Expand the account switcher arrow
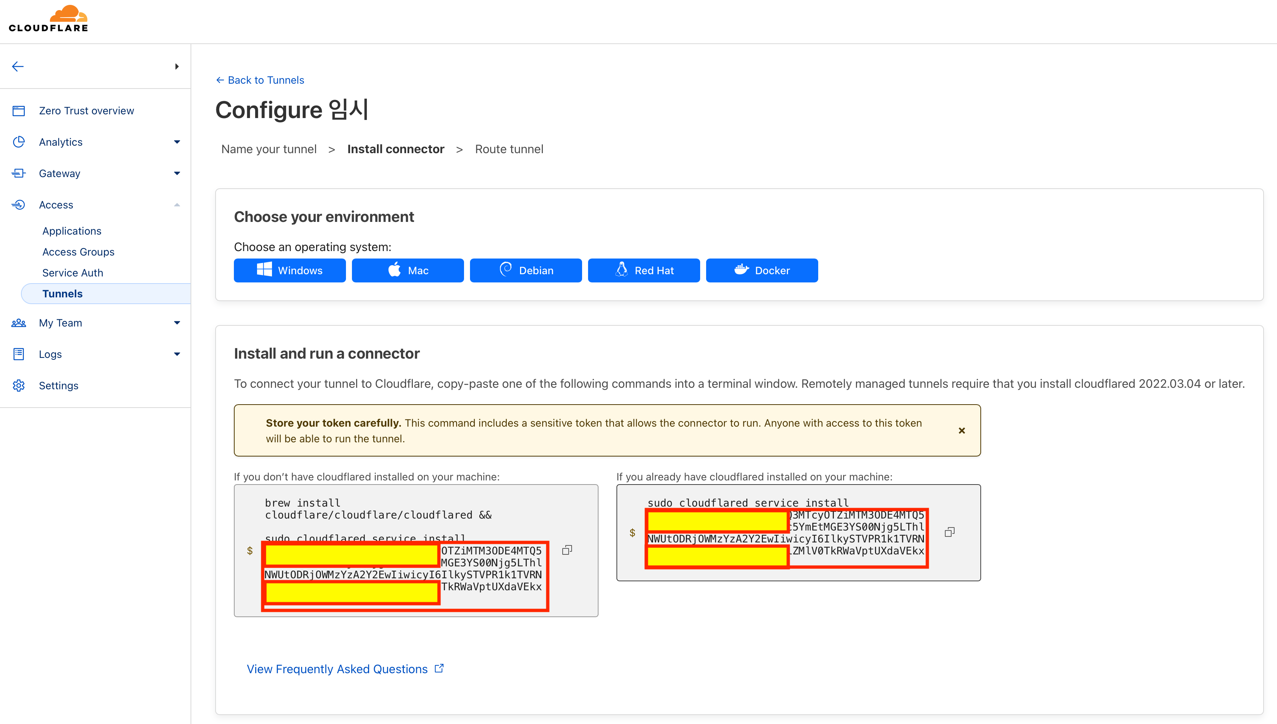Image resolution: width=1277 pixels, height=724 pixels. click(x=177, y=66)
